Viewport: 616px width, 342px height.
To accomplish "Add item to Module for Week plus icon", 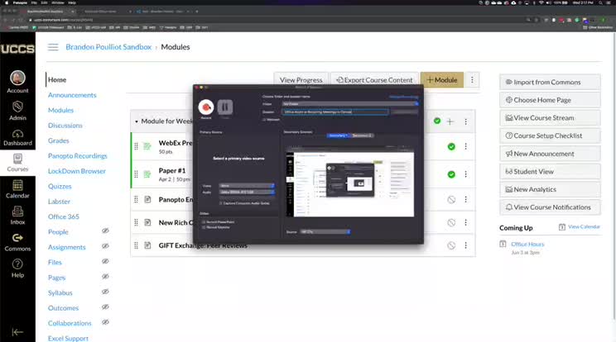I will coord(450,121).
